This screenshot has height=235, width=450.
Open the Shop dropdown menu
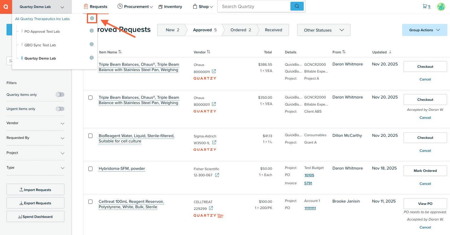(203, 6)
